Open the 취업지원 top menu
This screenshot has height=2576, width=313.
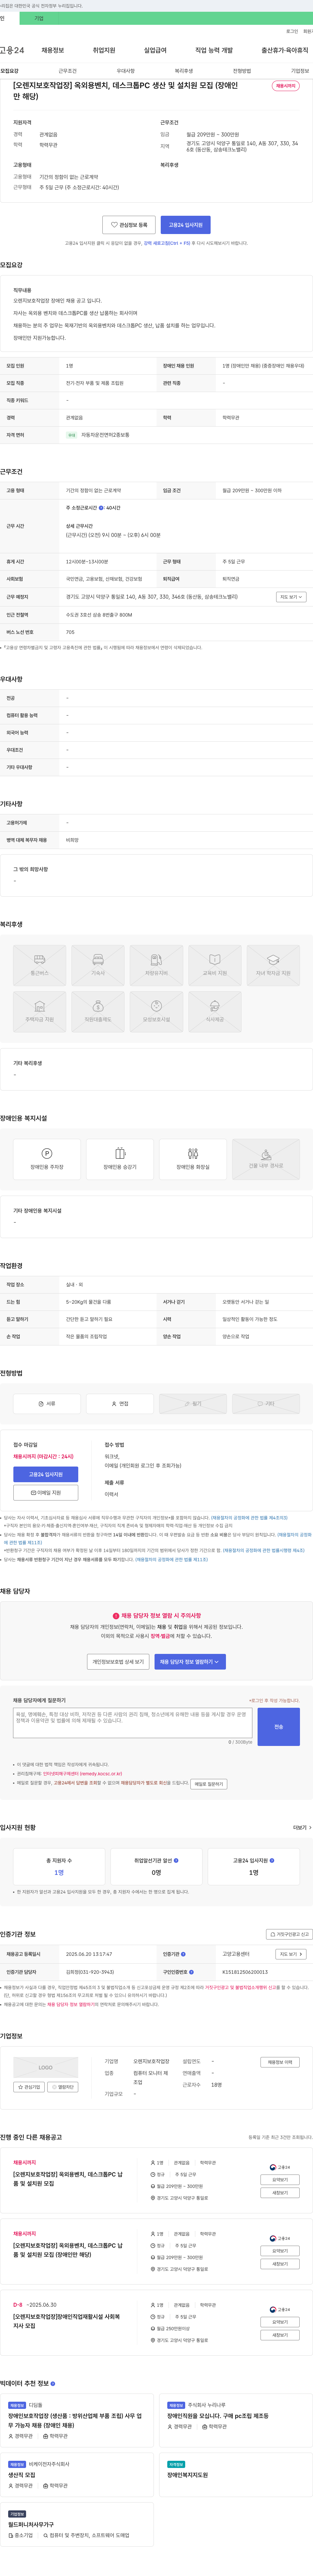(x=104, y=50)
